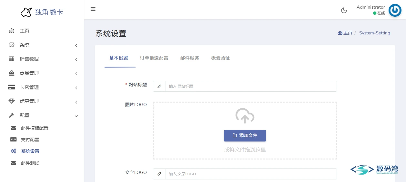Click the unicorn logo icon

coord(26,12)
